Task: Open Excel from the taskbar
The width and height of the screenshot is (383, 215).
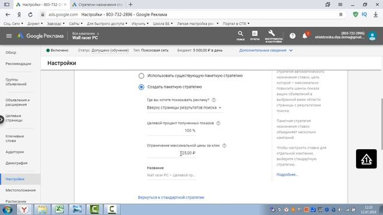Action: tap(59, 210)
